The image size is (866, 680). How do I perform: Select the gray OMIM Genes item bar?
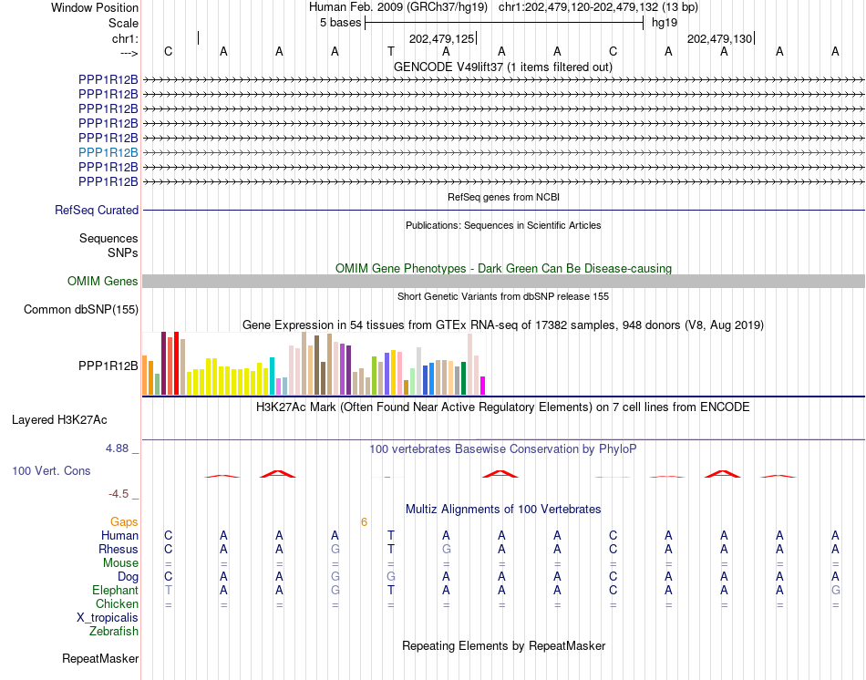[x=503, y=281]
